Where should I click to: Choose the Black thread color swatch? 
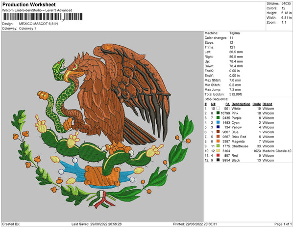[x=218, y=160]
